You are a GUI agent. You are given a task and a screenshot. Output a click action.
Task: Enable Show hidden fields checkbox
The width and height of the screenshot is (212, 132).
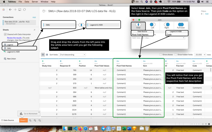pyautogui.click(x=176, y=55)
